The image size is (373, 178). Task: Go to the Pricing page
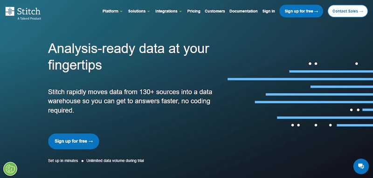(193, 11)
